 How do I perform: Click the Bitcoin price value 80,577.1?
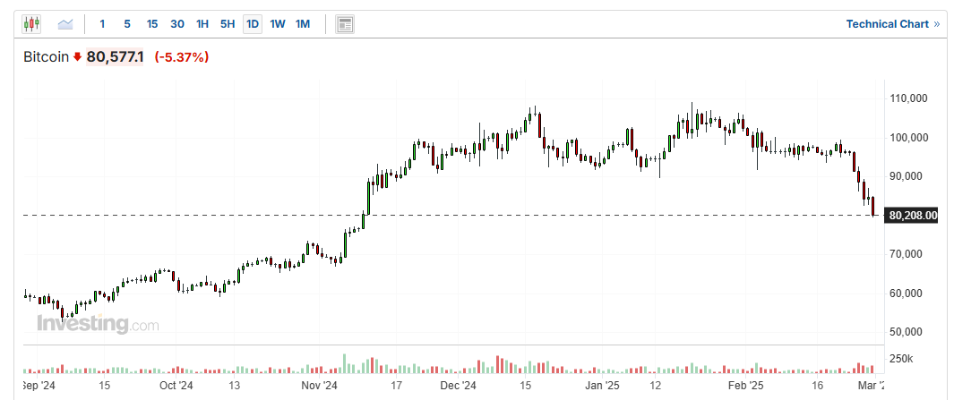tap(116, 57)
